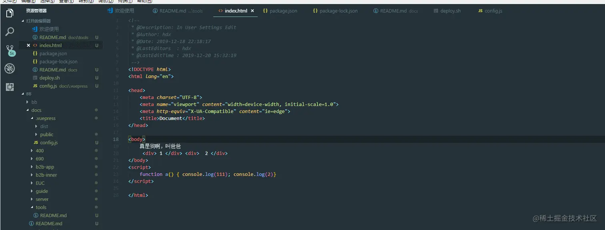Click the info icon of README.md docs\tools in open editors
Image resolution: width=605 pixels, height=230 pixels.
35,37
